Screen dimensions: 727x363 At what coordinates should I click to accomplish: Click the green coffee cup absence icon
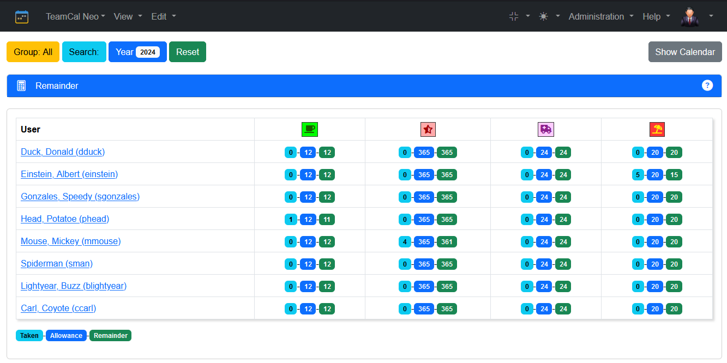point(309,129)
